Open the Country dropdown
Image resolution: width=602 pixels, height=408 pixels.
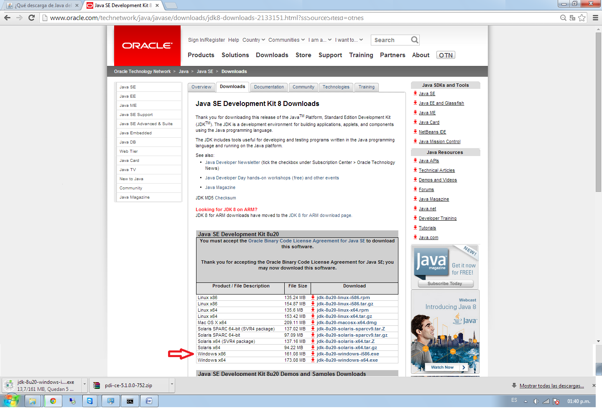pos(254,40)
